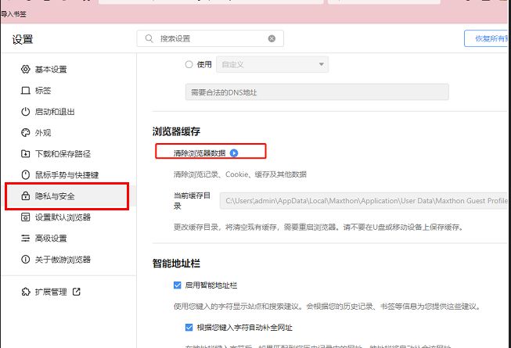Click the palette icon beside 外观

[x=26, y=133]
